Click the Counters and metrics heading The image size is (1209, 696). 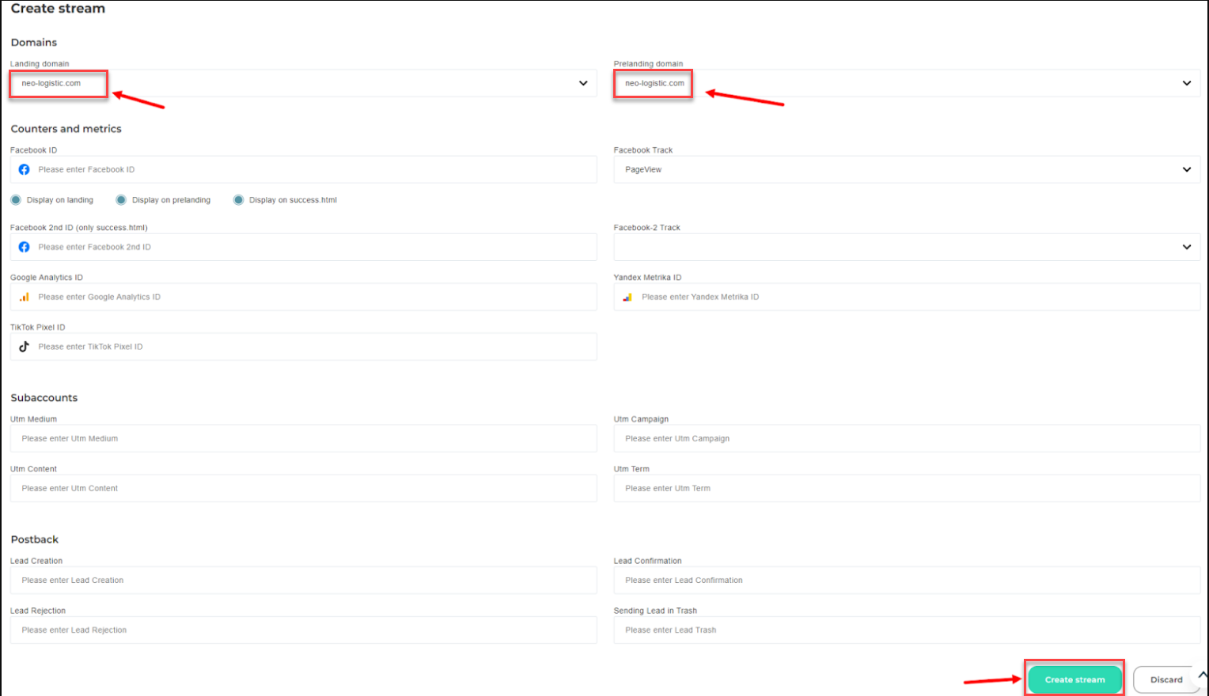pos(66,129)
